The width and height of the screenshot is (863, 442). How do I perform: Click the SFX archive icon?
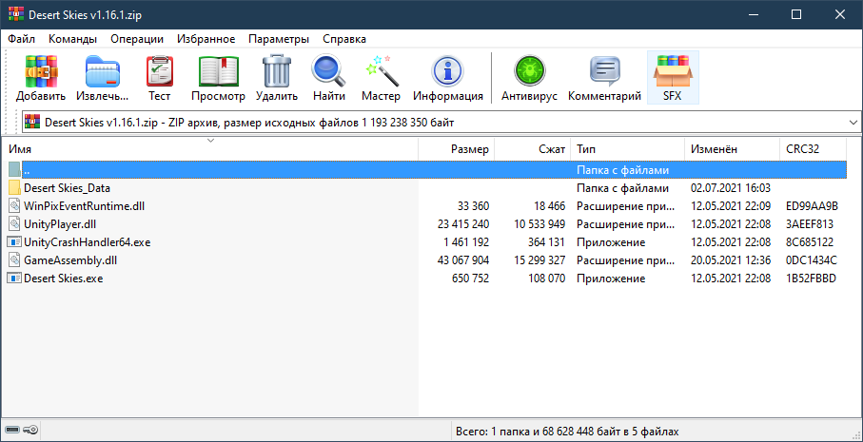(673, 77)
